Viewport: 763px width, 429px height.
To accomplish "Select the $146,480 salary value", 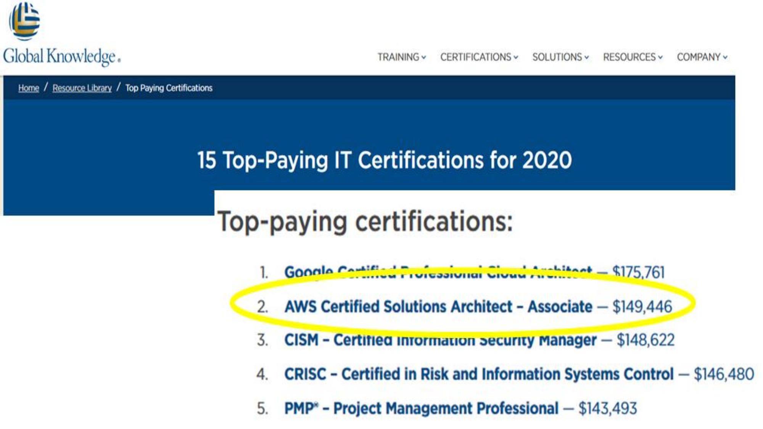I will 724,374.
